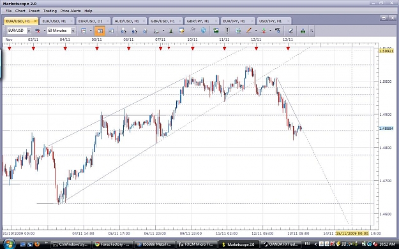Switch to the EUR/JPY, H1 tab
399x249 pixels.
(x=234, y=21)
